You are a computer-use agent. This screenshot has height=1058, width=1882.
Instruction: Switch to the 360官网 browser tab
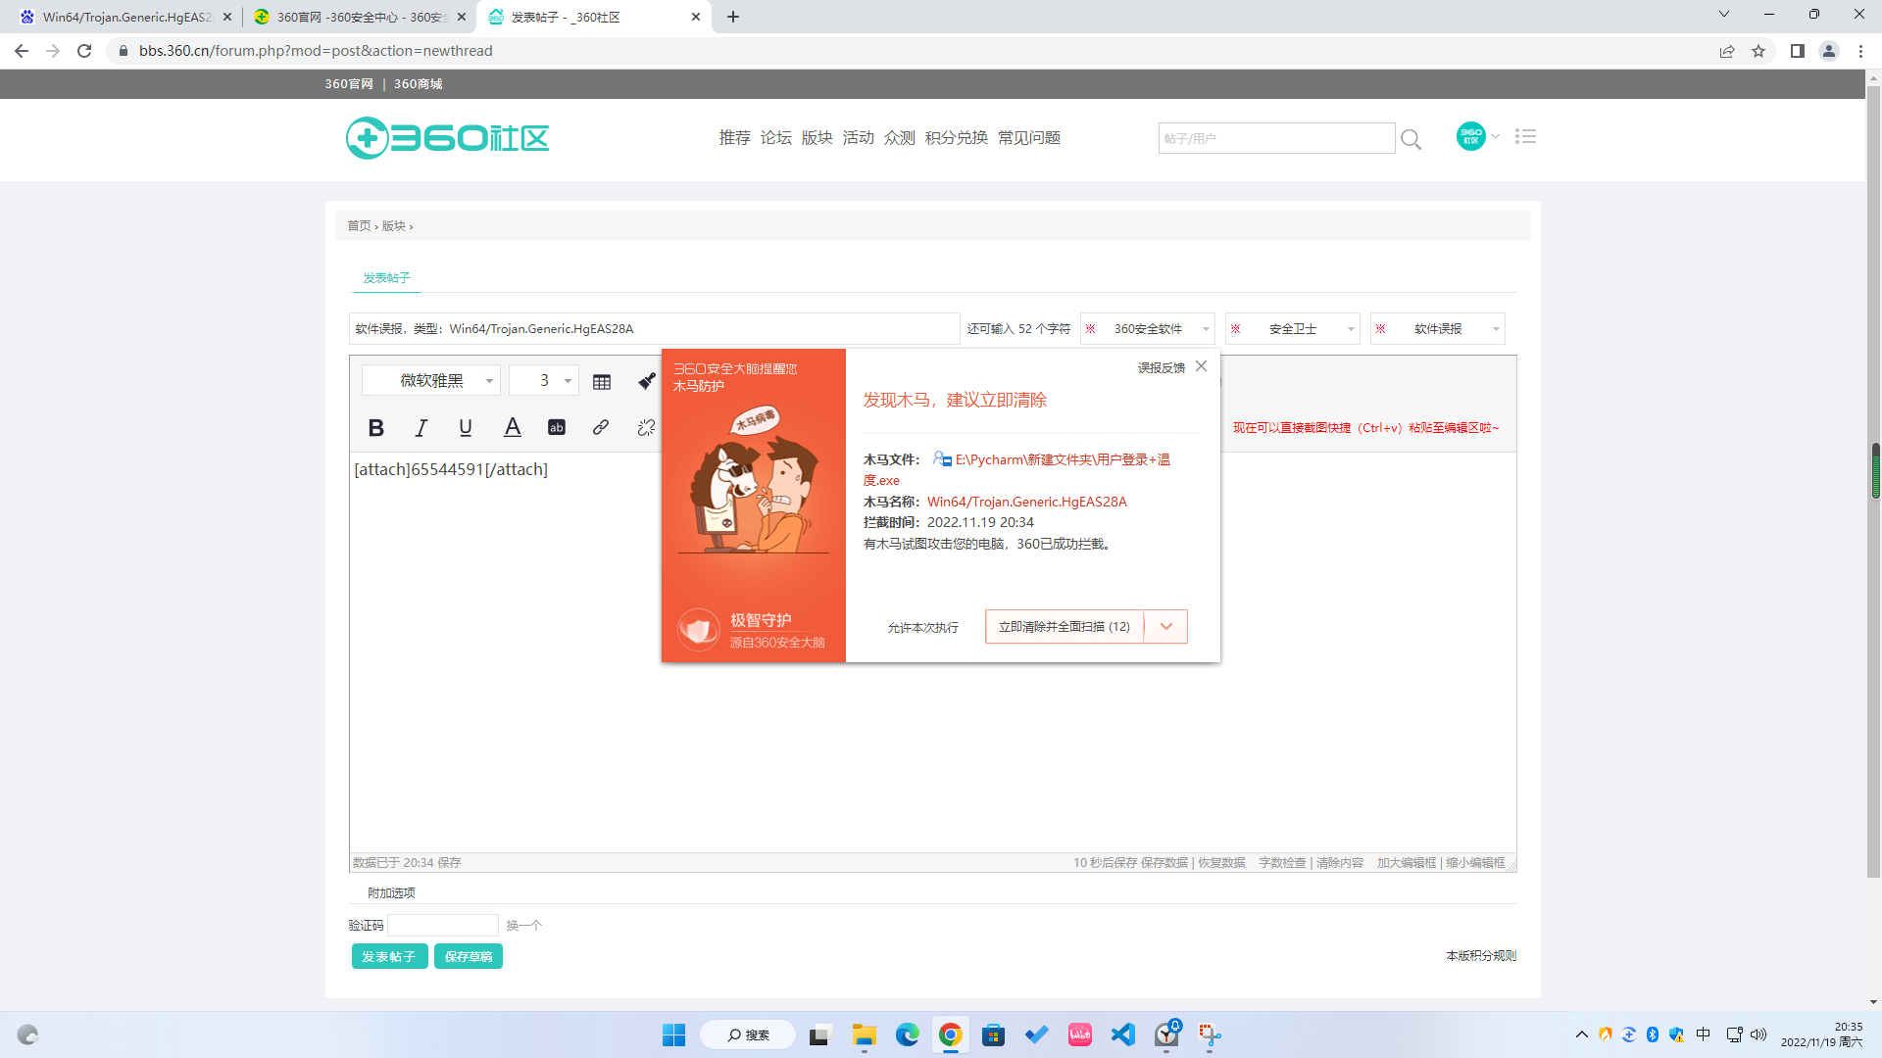(359, 17)
